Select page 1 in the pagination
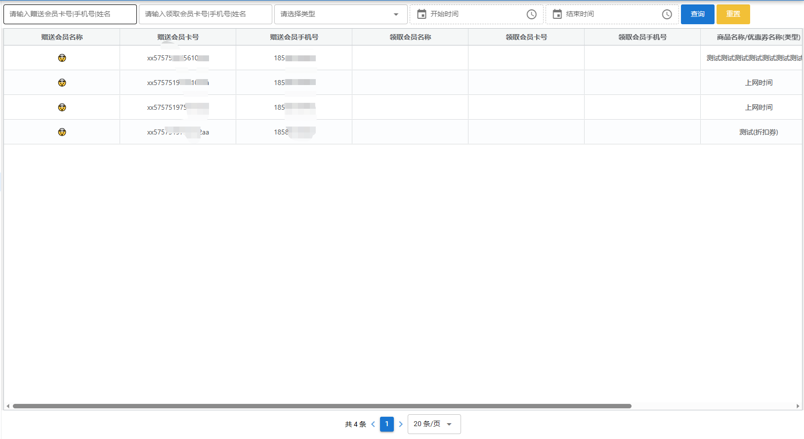Viewport: 804px width, 439px height. point(387,424)
